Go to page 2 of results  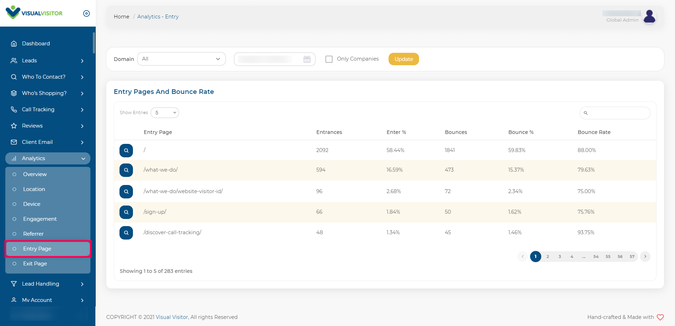548,257
